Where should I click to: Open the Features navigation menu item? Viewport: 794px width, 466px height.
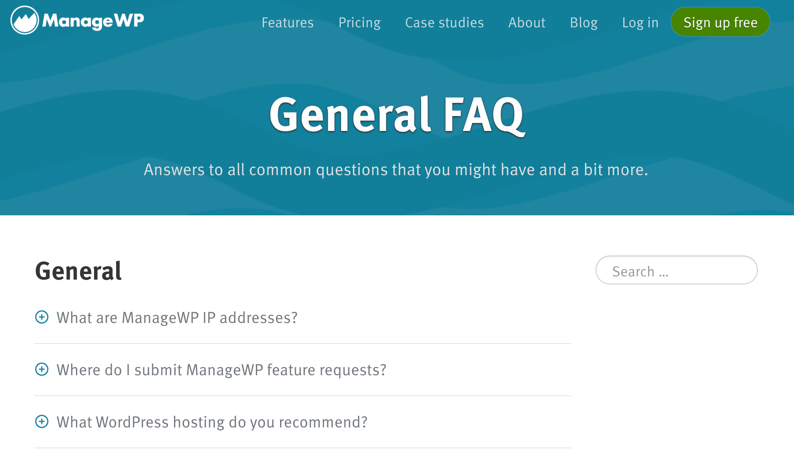[287, 22]
